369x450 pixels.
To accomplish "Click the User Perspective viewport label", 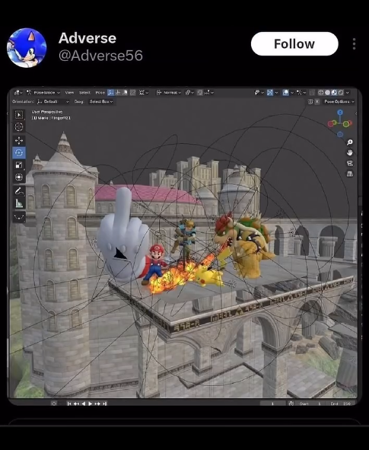I will [47, 112].
